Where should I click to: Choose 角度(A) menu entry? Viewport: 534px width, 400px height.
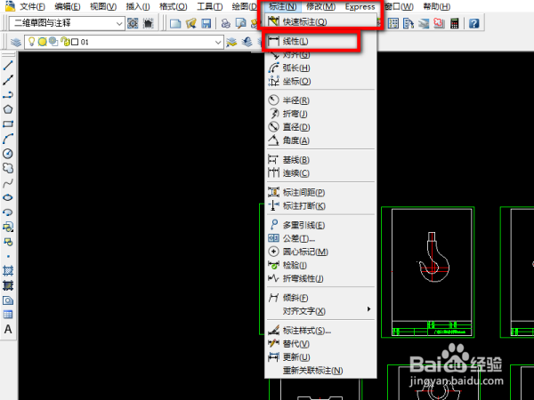tap(320, 140)
